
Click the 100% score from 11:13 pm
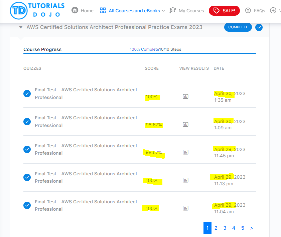151,181
